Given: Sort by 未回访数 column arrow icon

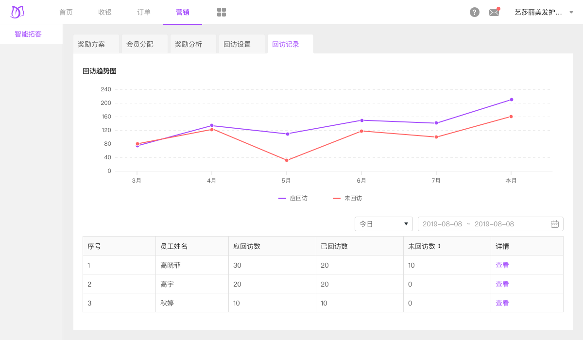Looking at the screenshot, I should pyautogui.click(x=439, y=246).
